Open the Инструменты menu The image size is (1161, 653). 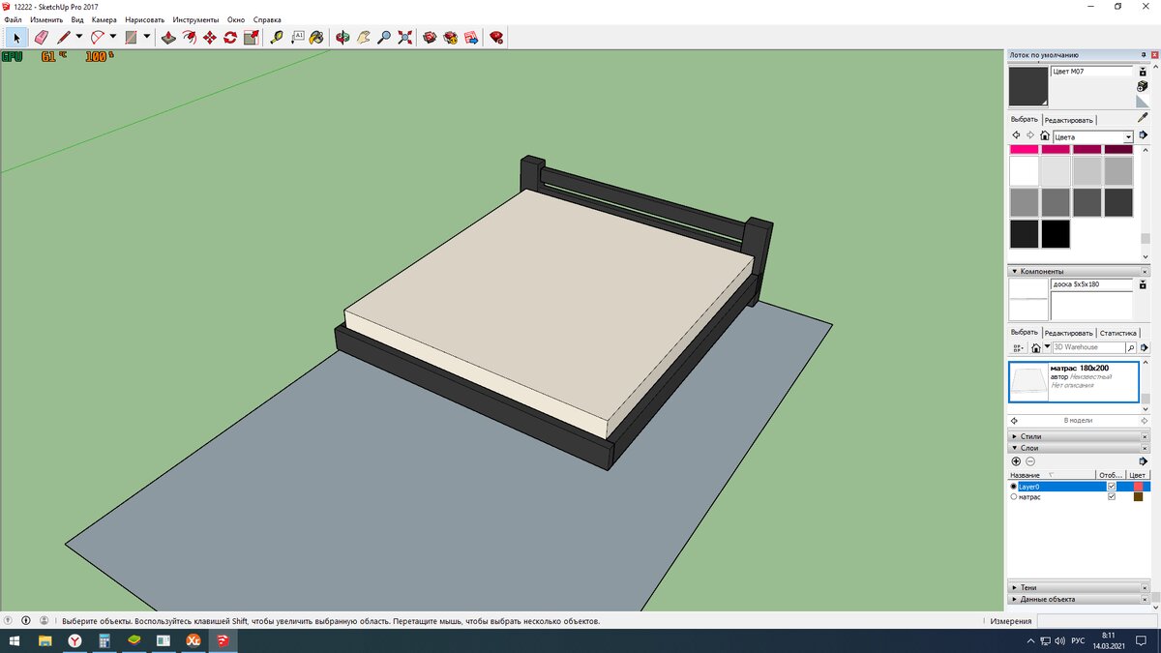coord(195,19)
